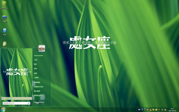The width and height of the screenshot is (179, 112).
Task: Click the 关机 shutdown button
Action: click(38, 103)
